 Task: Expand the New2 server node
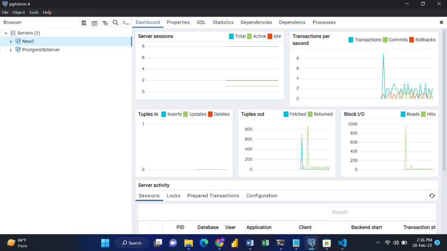[11, 41]
